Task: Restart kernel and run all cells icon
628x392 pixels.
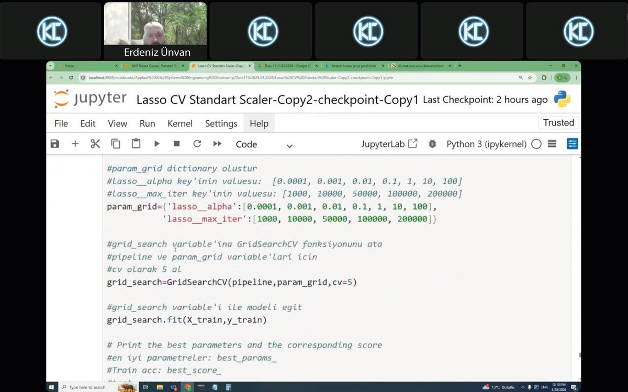Action: (218, 144)
